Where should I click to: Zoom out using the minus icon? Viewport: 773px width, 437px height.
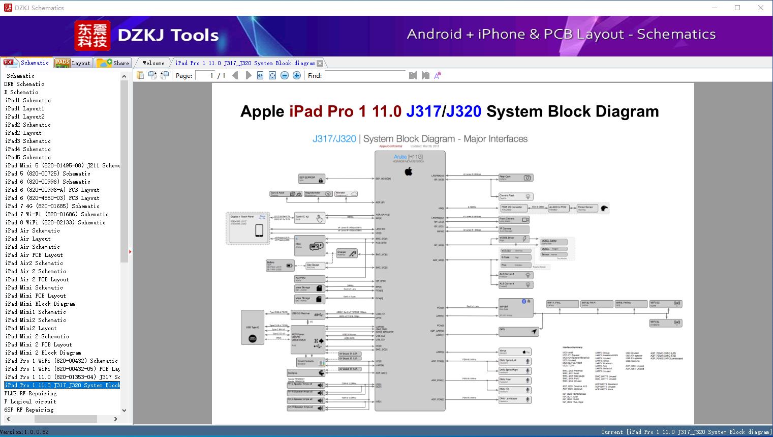click(284, 75)
